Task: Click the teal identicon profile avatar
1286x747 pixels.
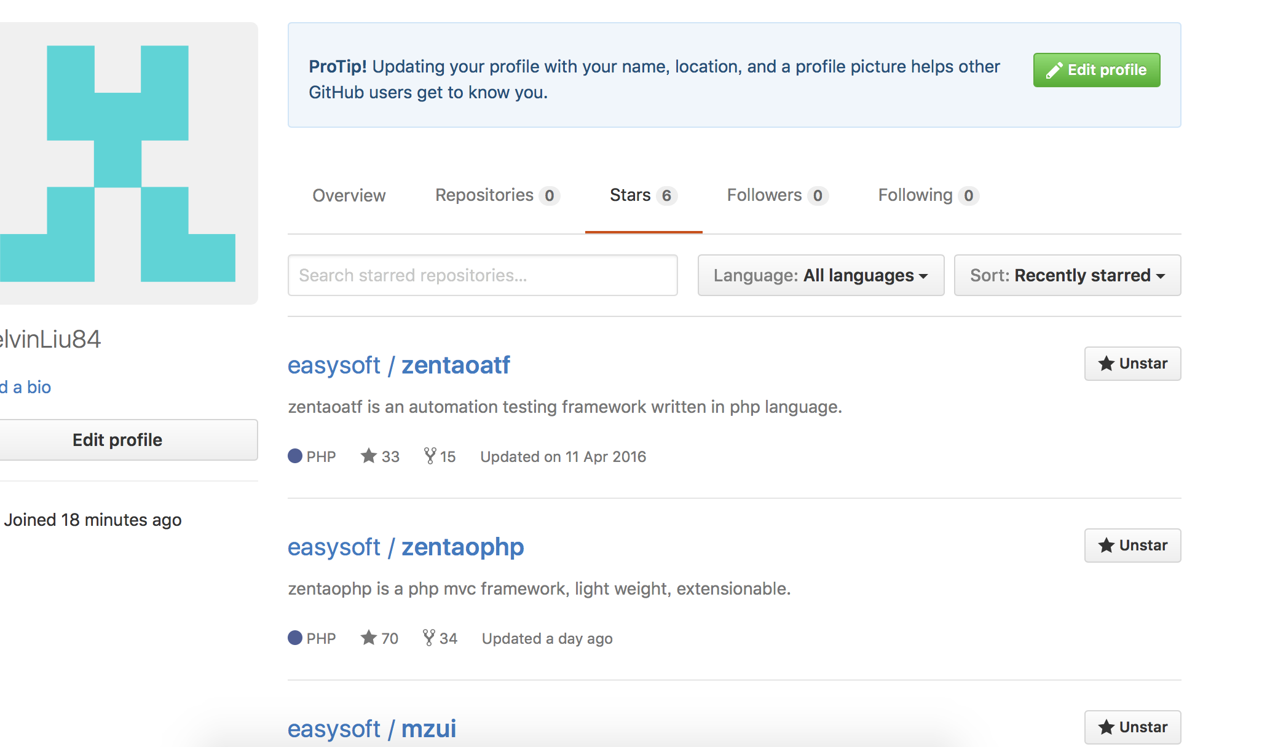Action: 118,163
